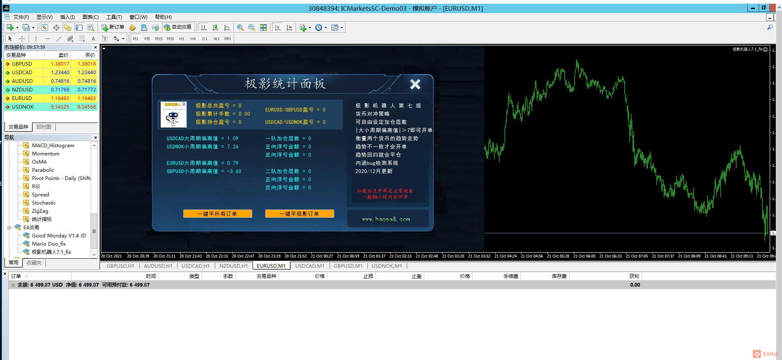This screenshot has height=360, width=782.
Task: Toggle the Market Watch panel icon
Action: click(45, 27)
